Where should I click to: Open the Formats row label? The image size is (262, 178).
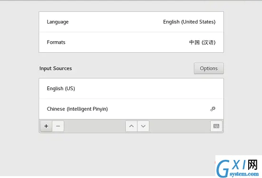point(56,42)
